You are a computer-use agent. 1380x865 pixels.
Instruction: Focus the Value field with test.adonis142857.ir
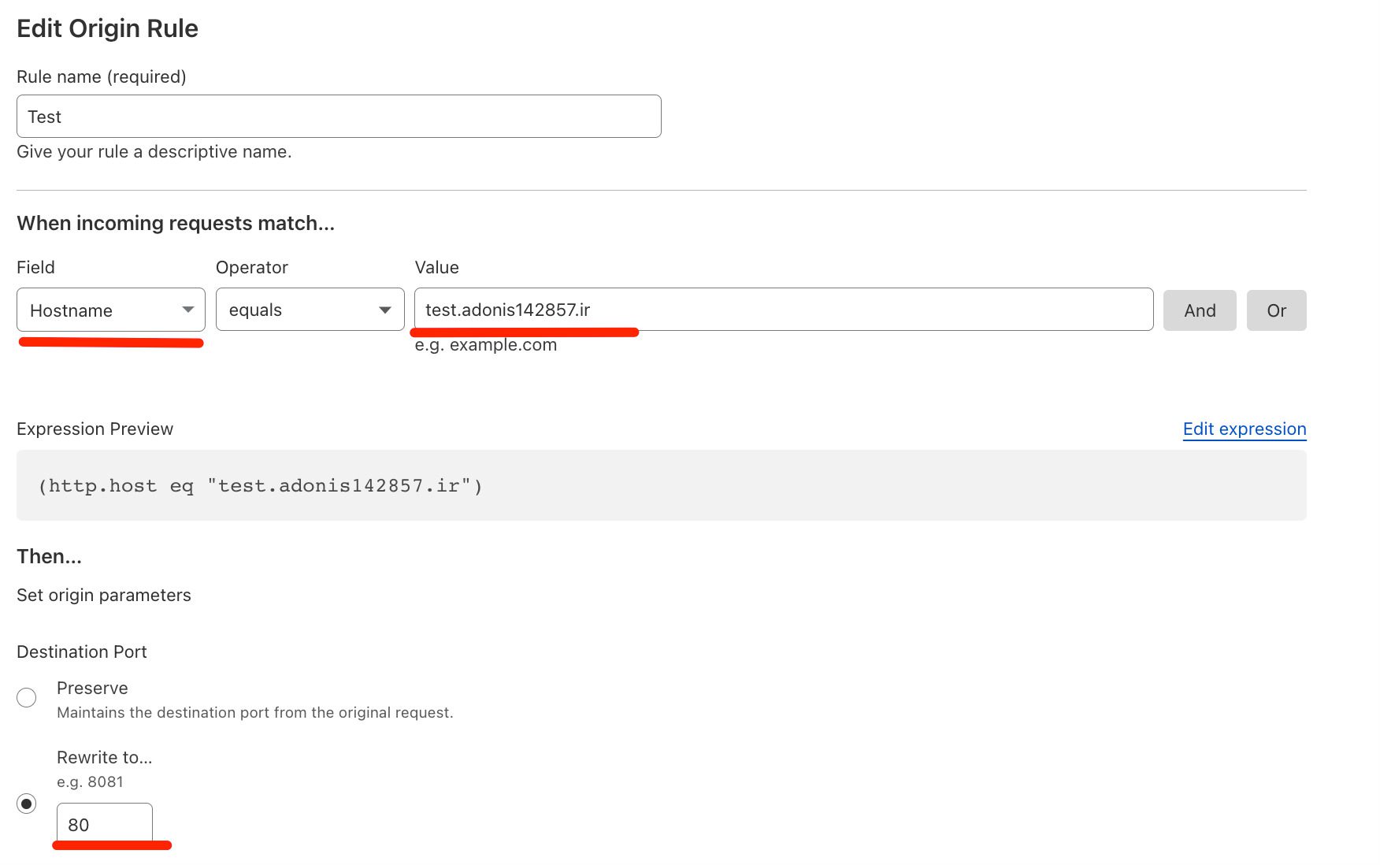click(783, 310)
